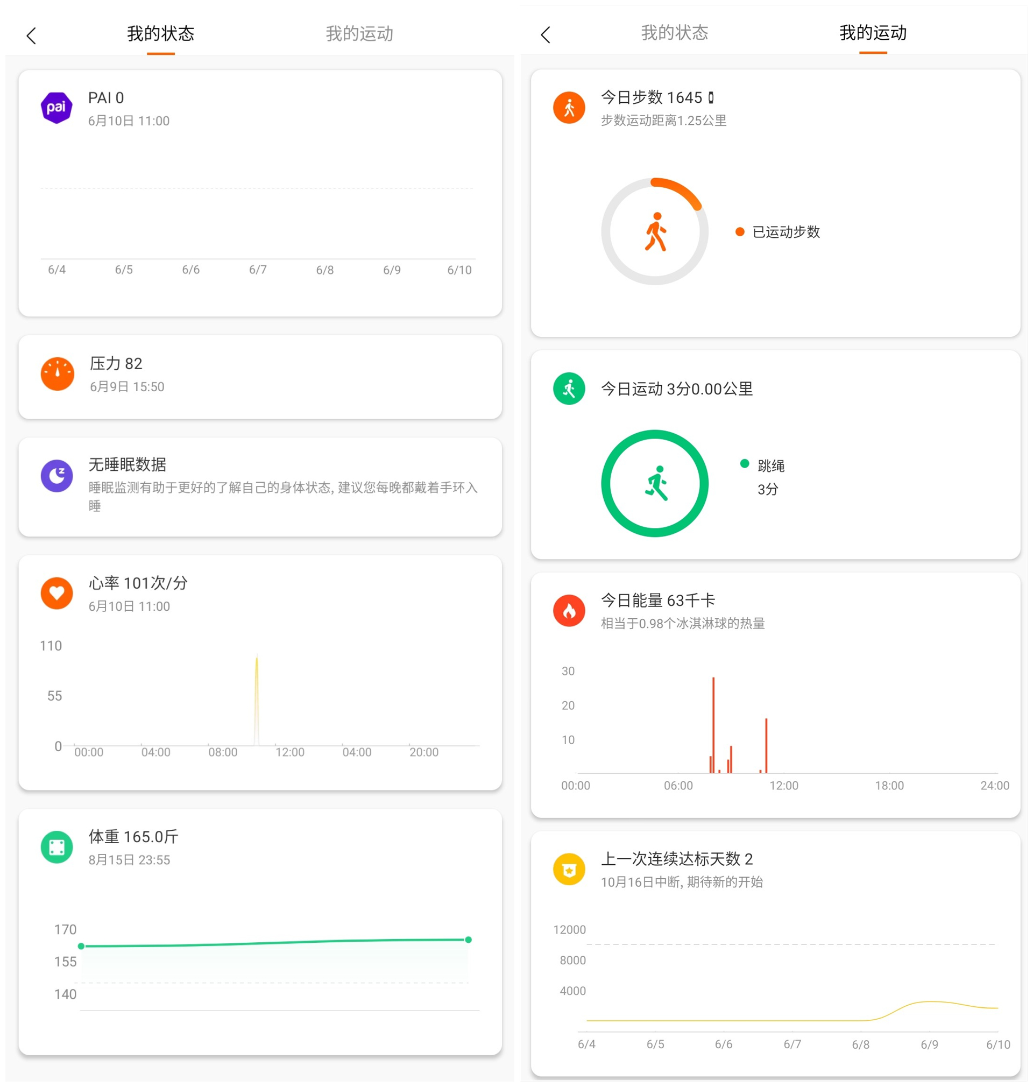1033x1087 pixels.
Task: Tap the purple sleep moon icon
Action: (x=56, y=476)
